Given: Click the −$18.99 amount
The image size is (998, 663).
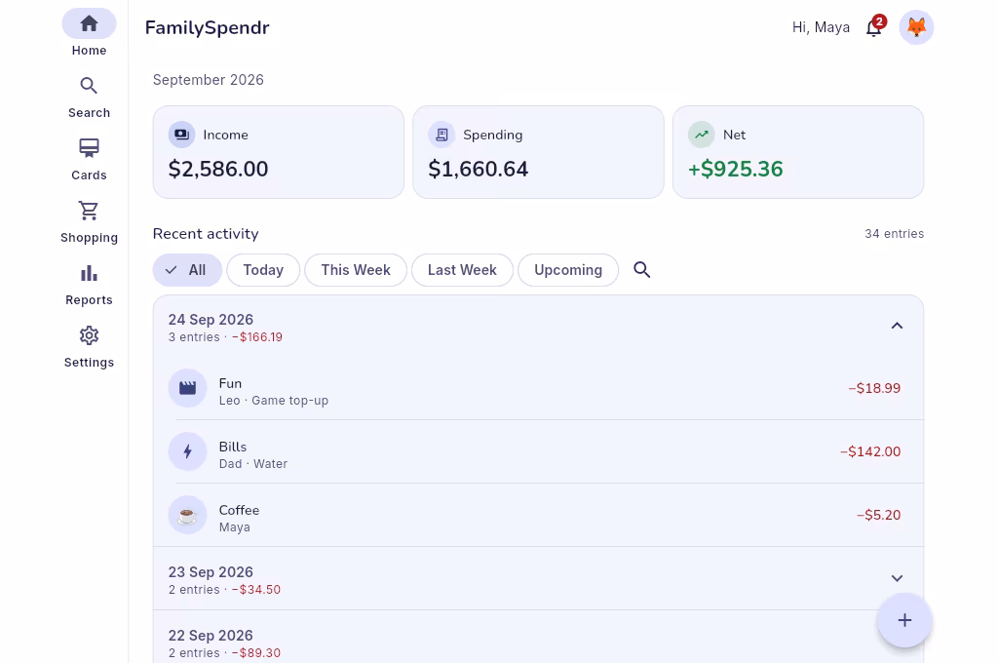Looking at the screenshot, I should click(874, 388).
